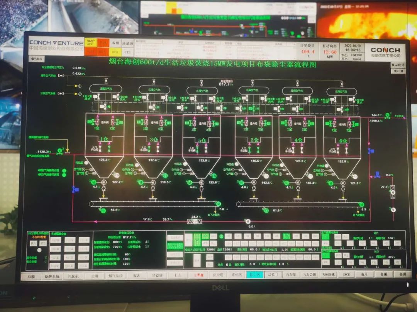The height and width of the screenshot is (312, 417).
Task: Click the Dell monitor power button
Action: [x=408, y=284]
